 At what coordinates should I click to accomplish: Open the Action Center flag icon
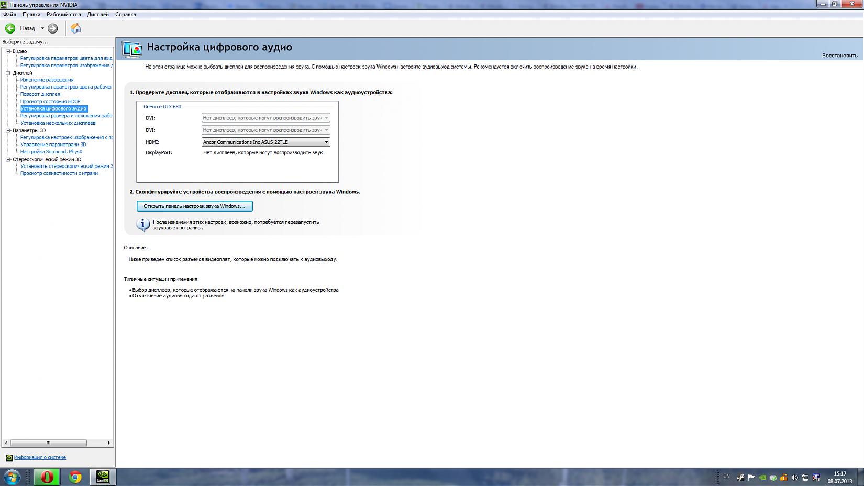point(751,477)
